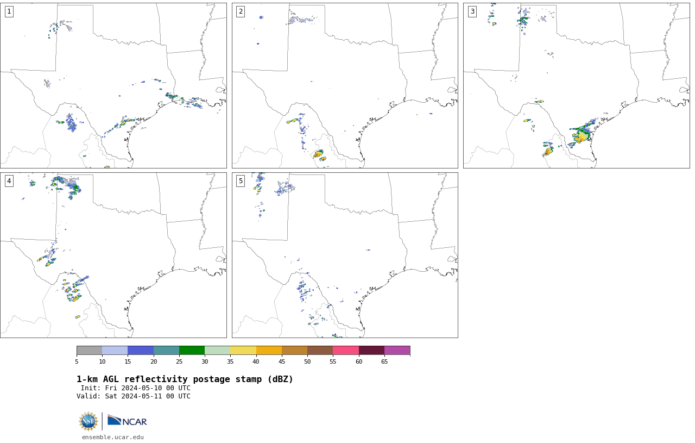Select the yellow 35-40 dBZ swatch
695x443 pixels.
click(243, 350)
